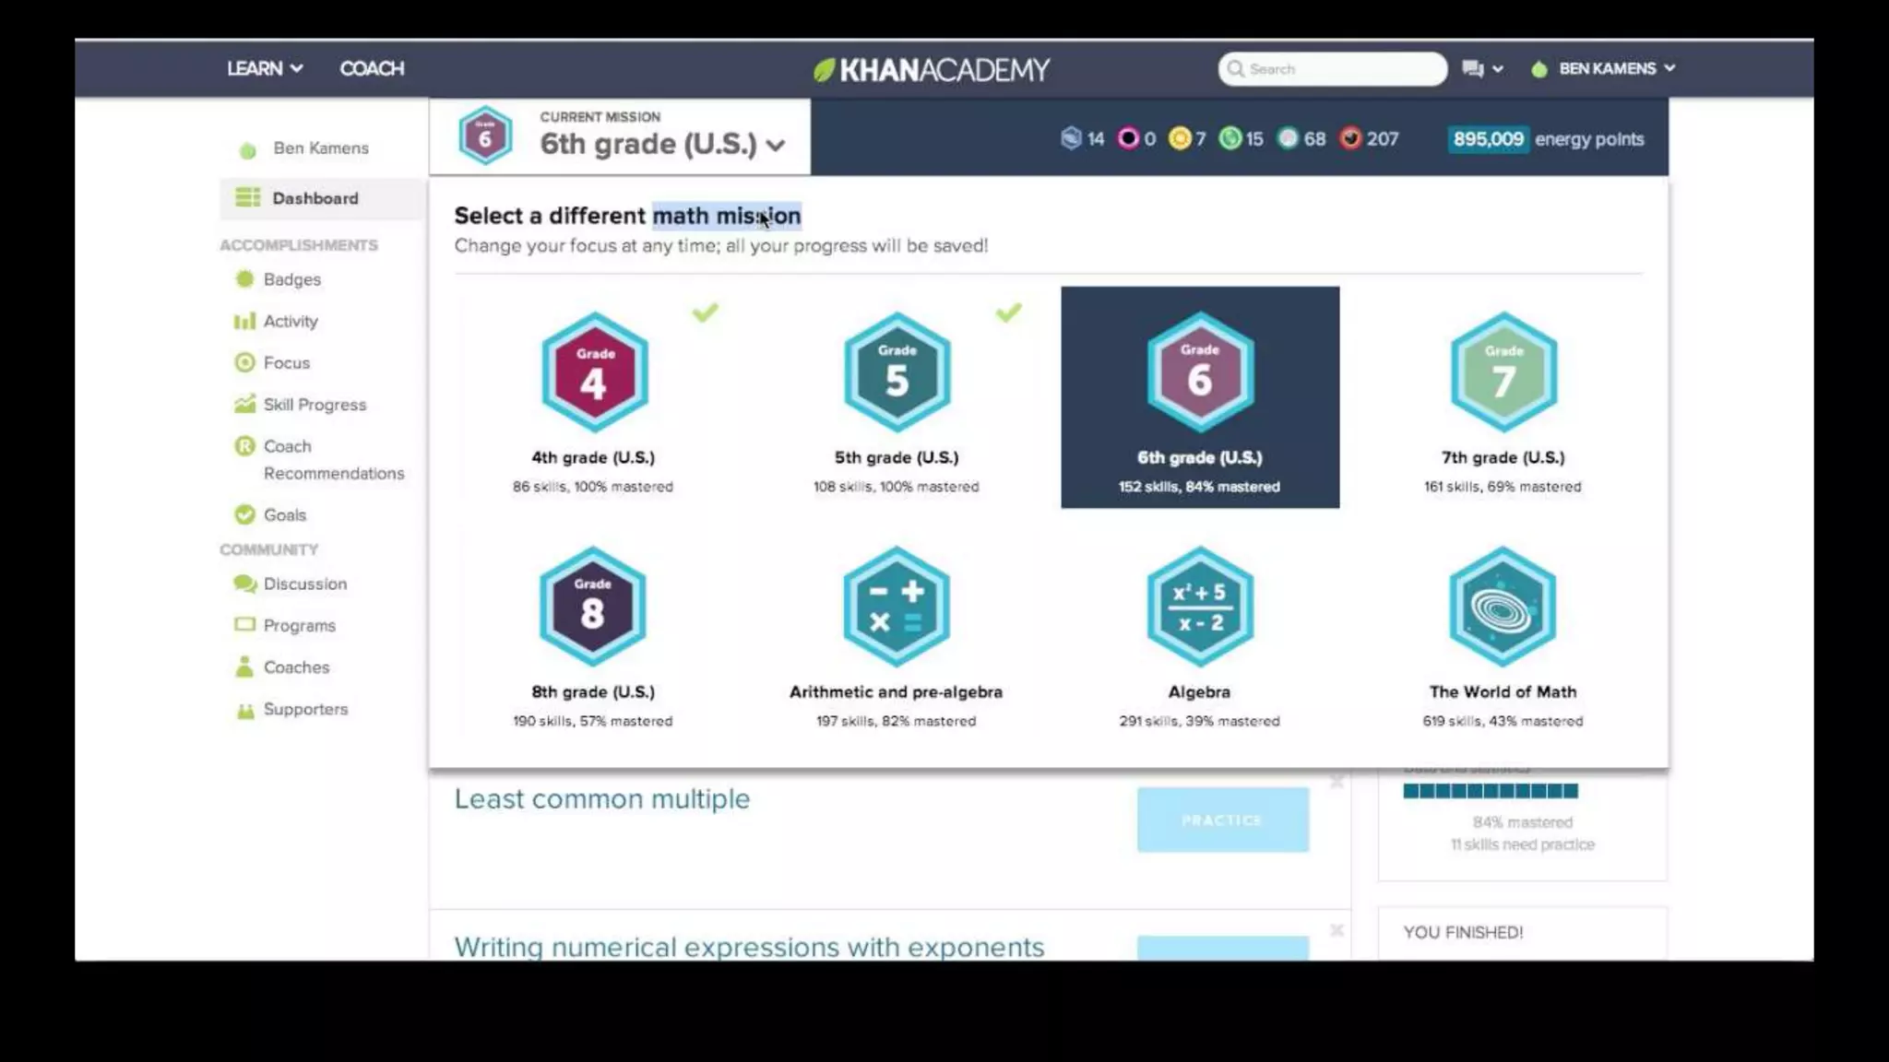This screenshot has width=1889, height=1062.
Task: Click the Grade 5 mission badge
Action: tap(897, 372)
